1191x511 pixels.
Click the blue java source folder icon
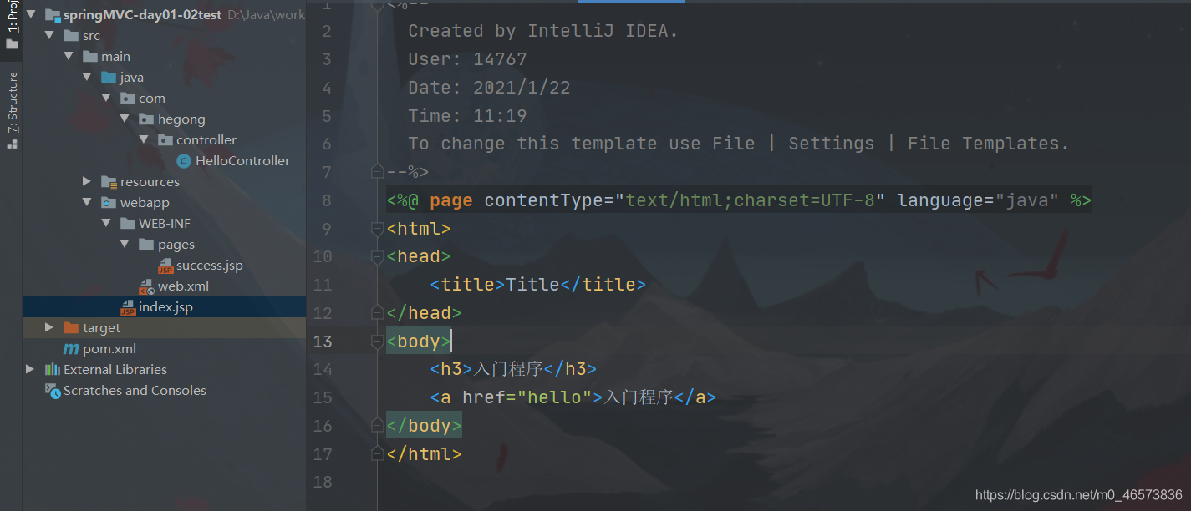(109, 78)
